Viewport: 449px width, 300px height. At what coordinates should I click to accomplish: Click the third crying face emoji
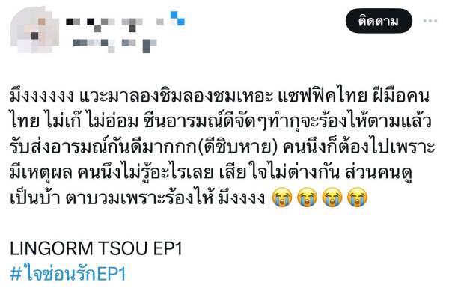[x=332, y=198]
